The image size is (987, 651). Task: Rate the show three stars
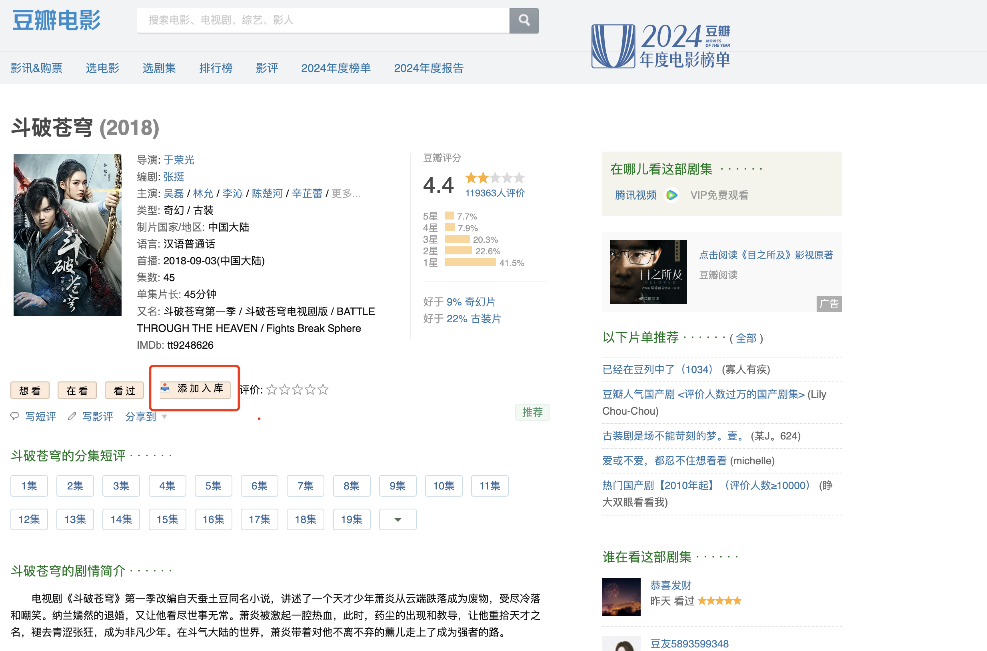coord(297,389)
